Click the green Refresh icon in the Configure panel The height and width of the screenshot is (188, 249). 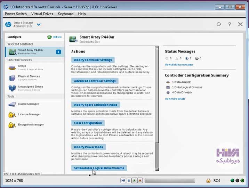[49, 37]
